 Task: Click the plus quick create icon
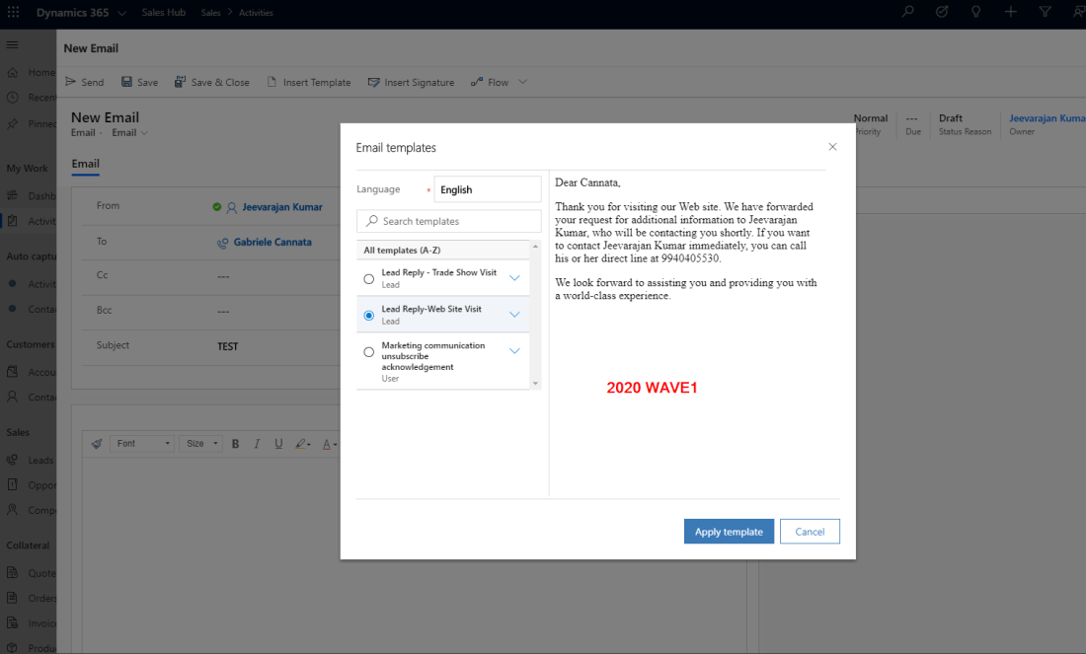1010,12
